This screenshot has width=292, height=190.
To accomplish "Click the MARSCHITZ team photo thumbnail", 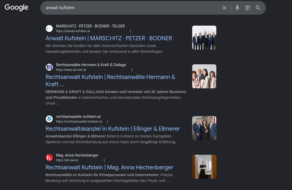I will (x=204, y=38).
